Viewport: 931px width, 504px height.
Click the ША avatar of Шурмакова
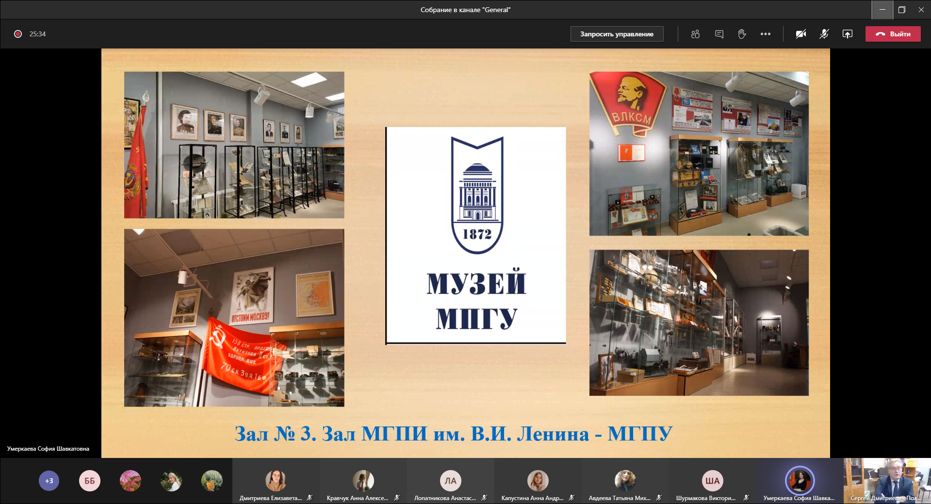point(712,480)
